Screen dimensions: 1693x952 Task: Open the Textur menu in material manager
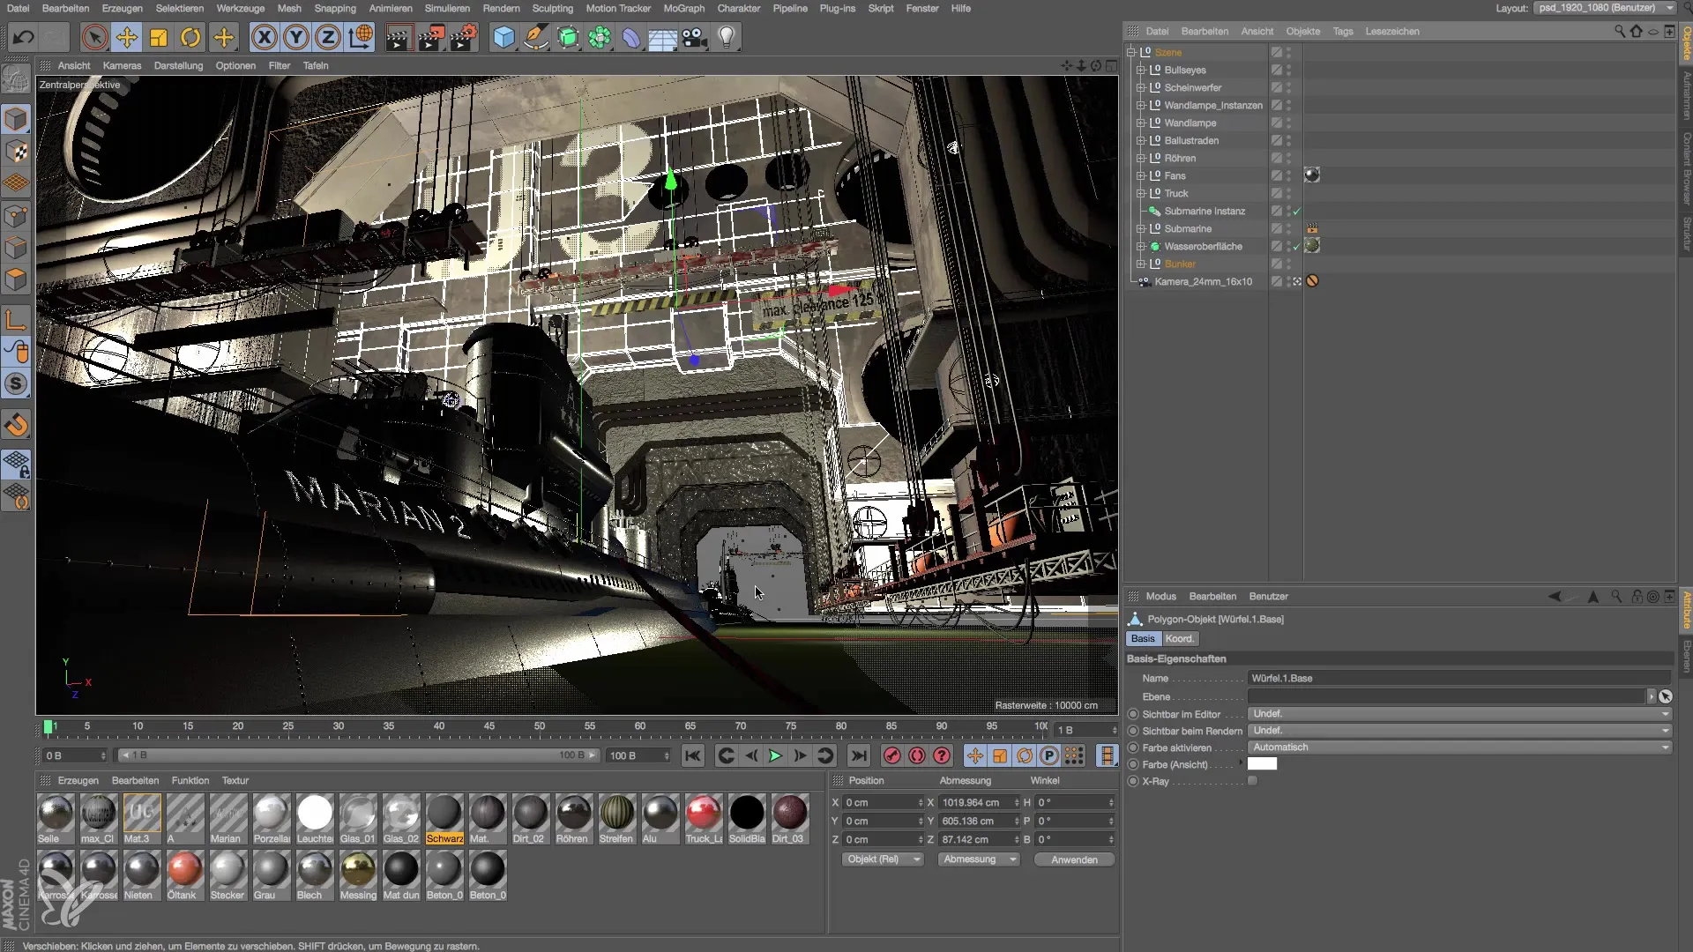click(235, 780)
